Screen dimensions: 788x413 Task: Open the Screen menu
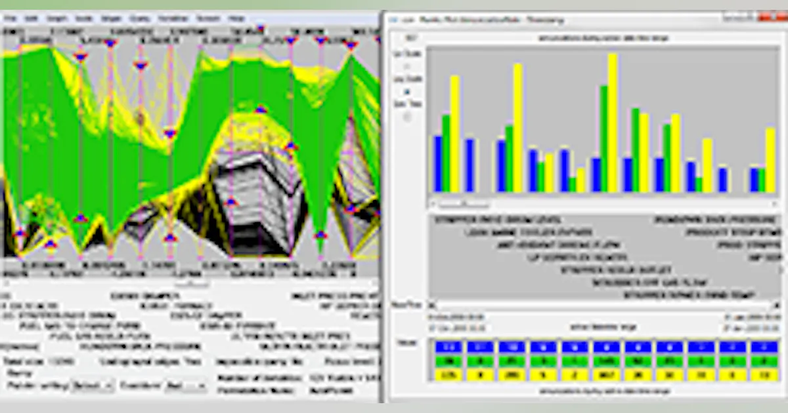pyautogui.click(x=208, y=19)
